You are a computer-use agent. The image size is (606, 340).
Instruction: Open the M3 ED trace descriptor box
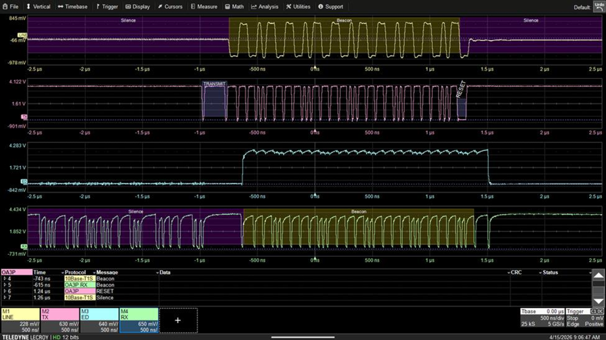click(99, 320)
